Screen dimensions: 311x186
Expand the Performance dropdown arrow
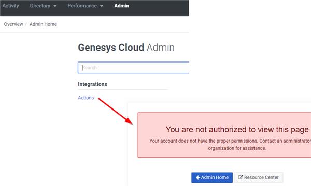[x=102, y=6]
